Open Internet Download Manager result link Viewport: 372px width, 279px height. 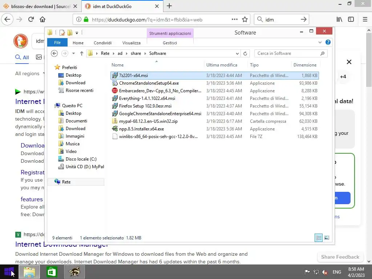pos(62,244)
